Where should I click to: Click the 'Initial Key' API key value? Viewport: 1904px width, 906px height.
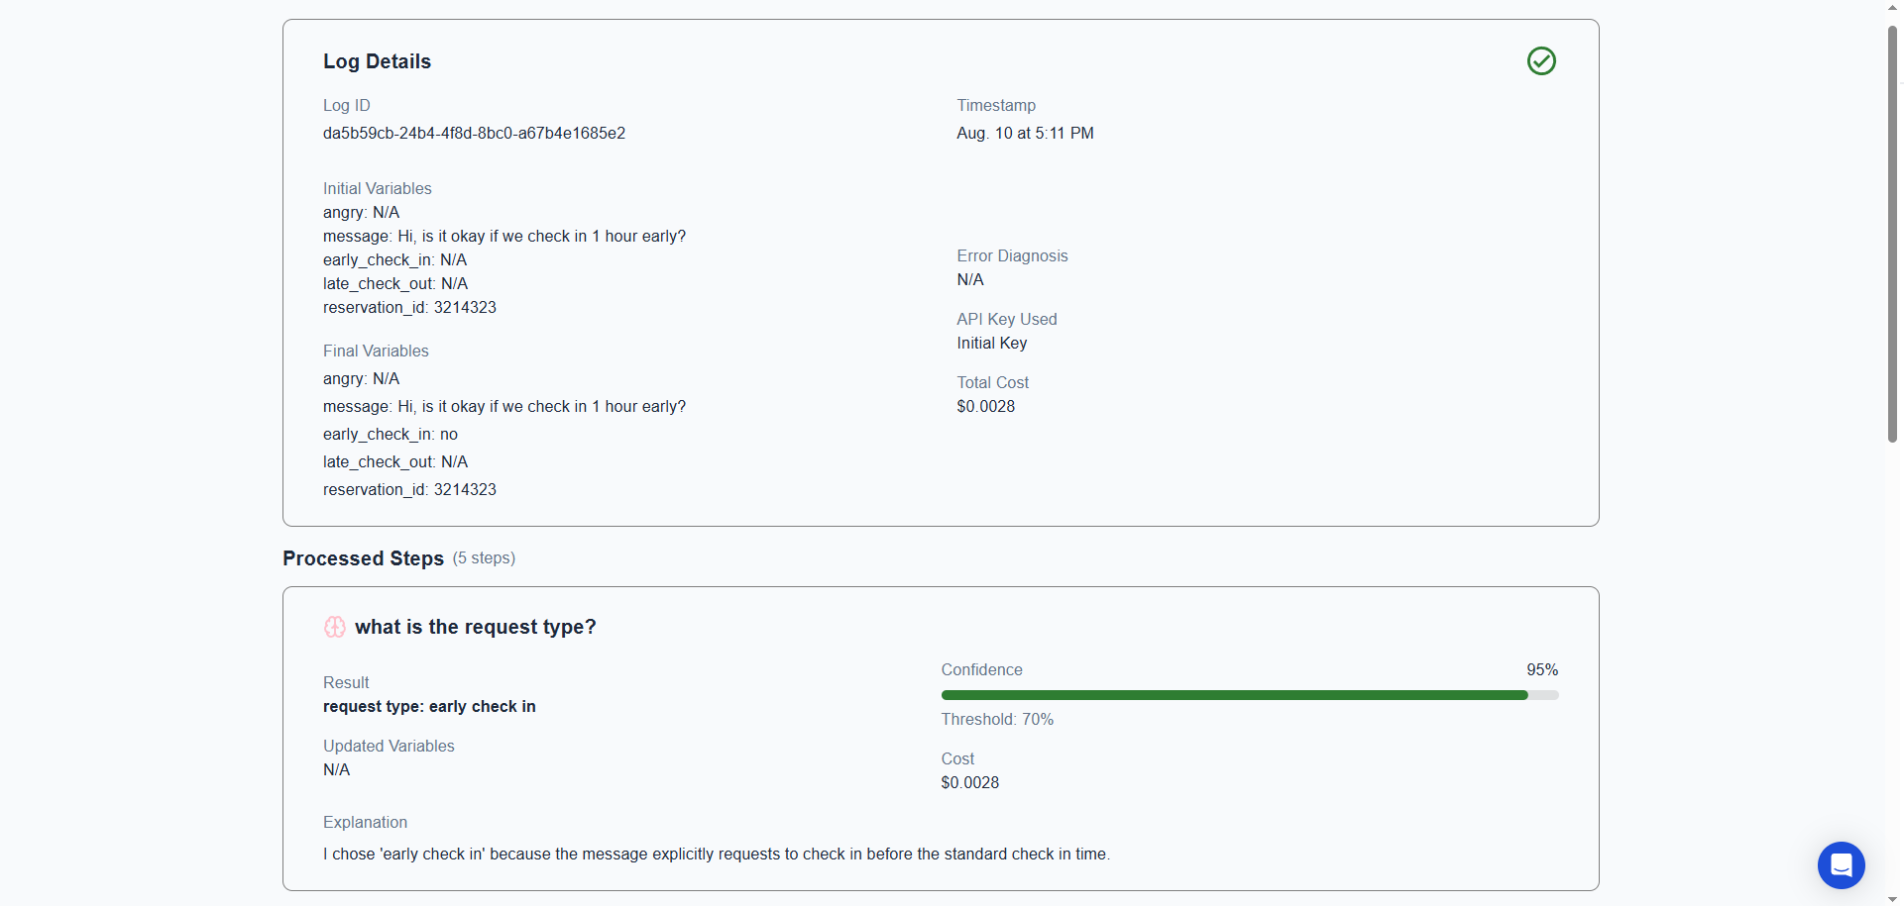[991, 343]
